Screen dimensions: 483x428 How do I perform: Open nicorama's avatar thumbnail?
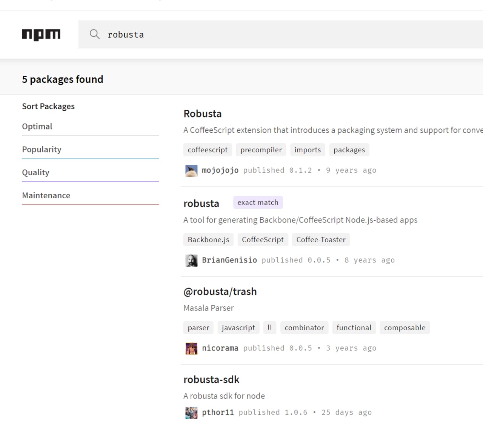(191, 349)
